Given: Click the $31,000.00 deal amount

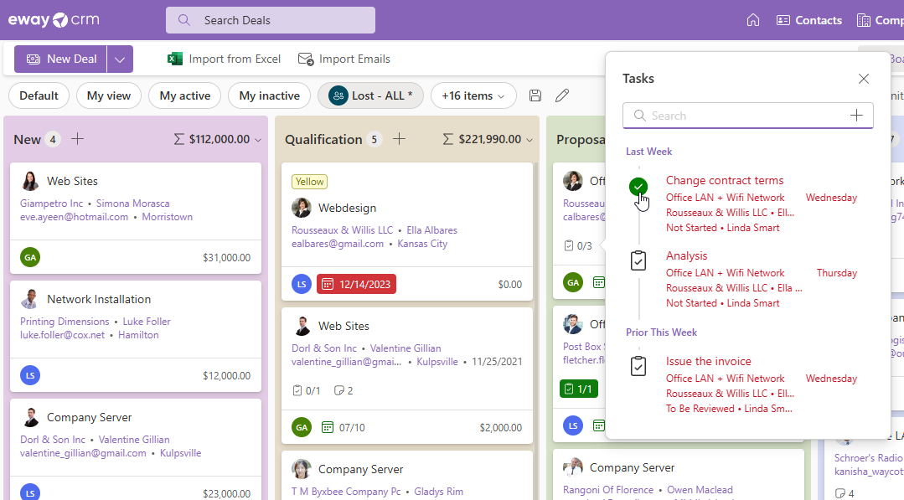Looking at the screenshot, I should (x=226, y=257).
